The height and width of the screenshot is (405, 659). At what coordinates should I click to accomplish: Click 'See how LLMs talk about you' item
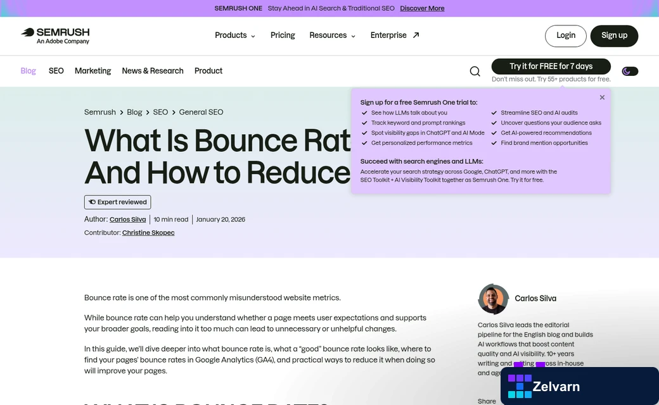tap(409, 113)
